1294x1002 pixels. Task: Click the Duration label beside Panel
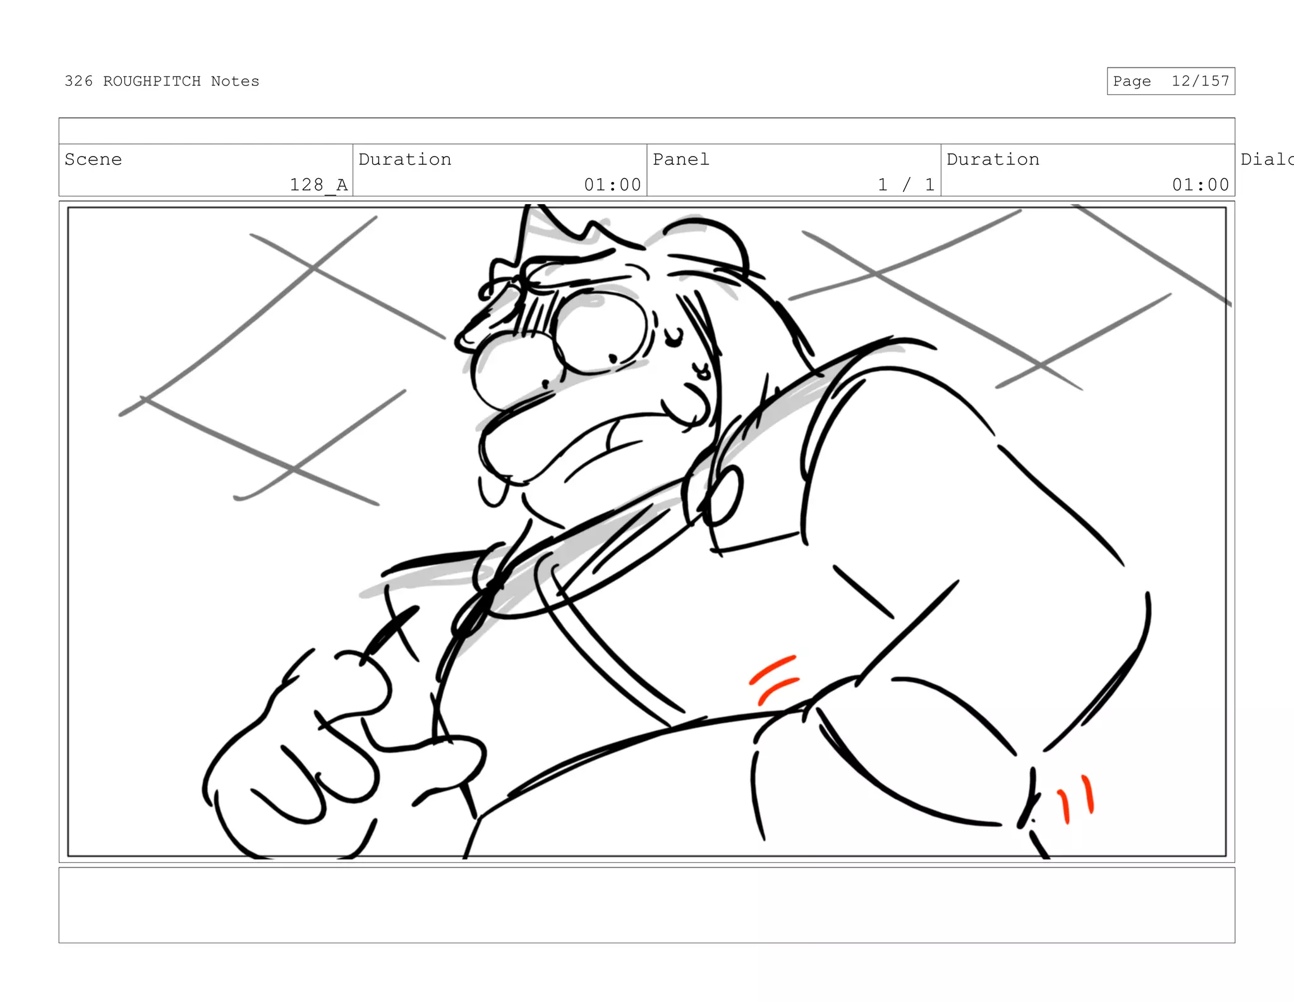pos(993,159)
